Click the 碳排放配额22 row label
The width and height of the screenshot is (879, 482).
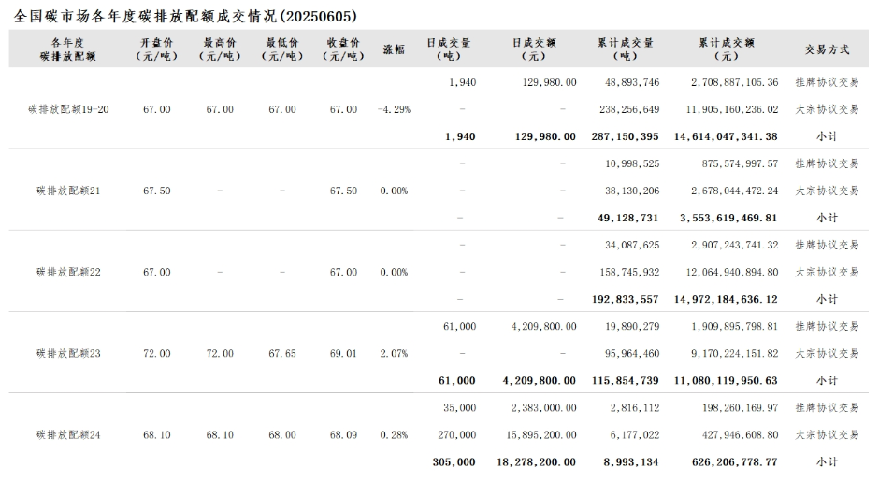pyautogui.click(x=68, y=272)
